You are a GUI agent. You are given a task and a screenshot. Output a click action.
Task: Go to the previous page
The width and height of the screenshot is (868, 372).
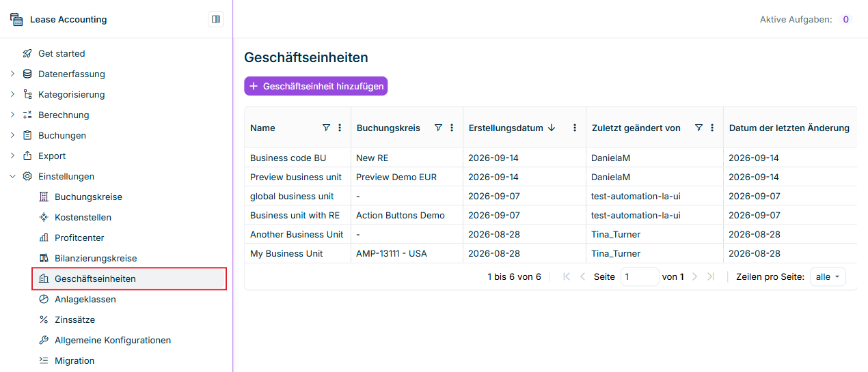[x=582, y=276]
